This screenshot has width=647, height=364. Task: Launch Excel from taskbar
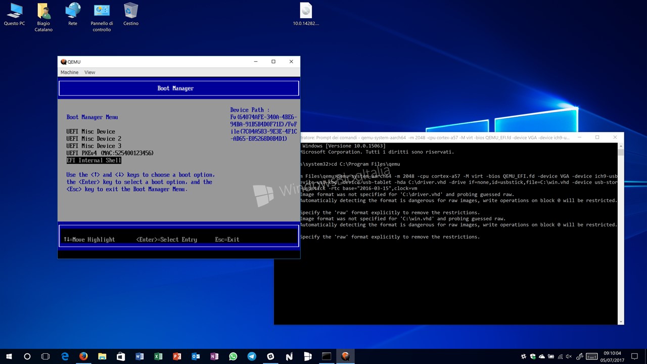click(x=158, y=356)
